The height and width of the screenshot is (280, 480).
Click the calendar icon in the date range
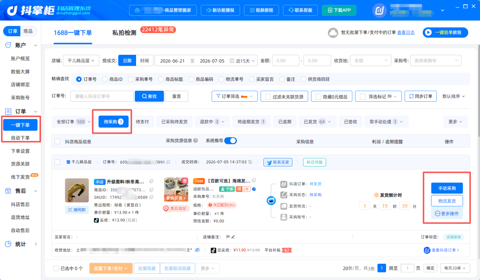tap(232, 61)
